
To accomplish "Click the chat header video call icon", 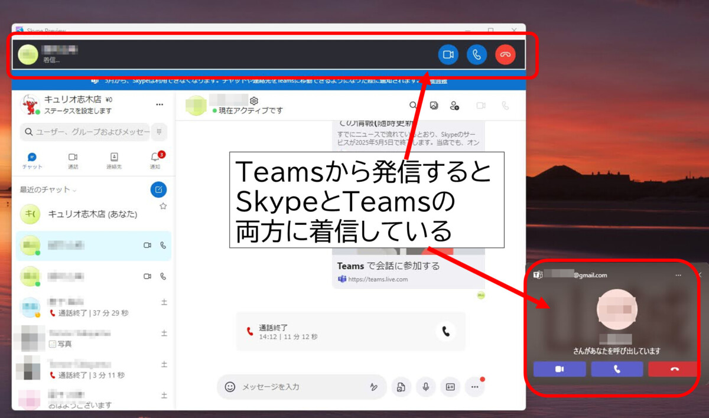I will point(481,105).
